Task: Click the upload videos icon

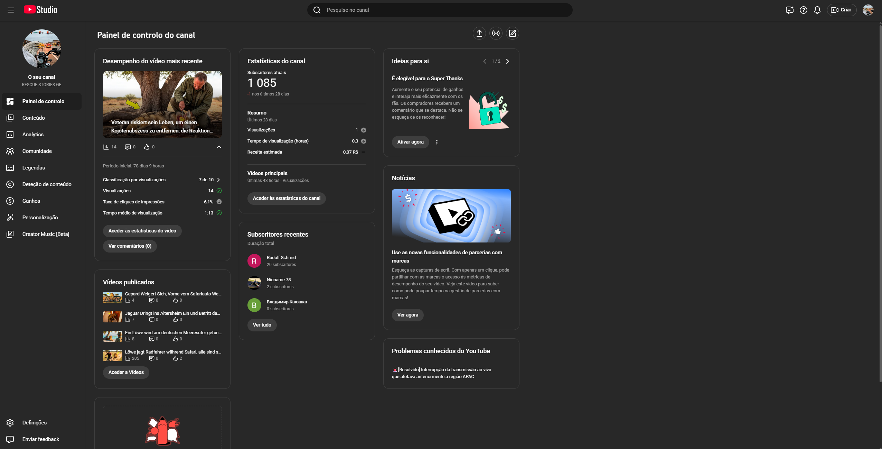Action: tap(479, 33)
